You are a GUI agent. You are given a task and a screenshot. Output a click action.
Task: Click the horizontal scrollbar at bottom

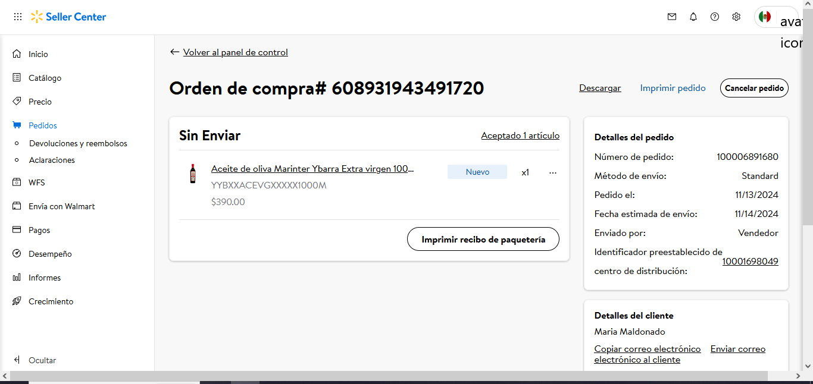coord(388,376)
